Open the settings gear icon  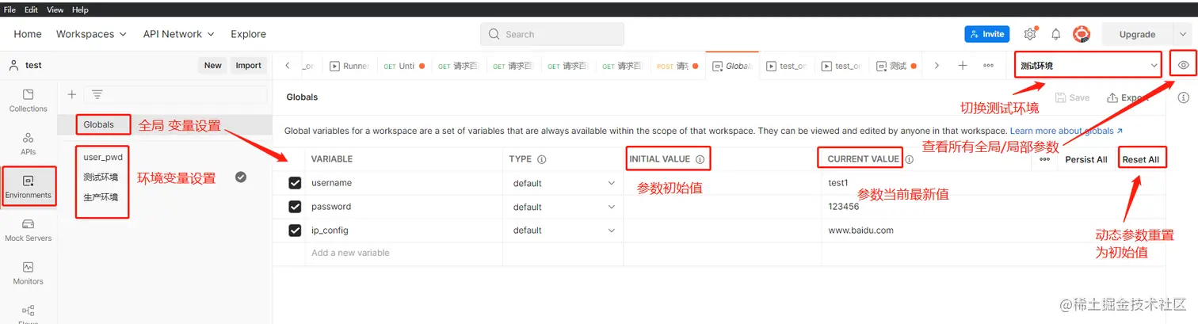(1030, 34)
